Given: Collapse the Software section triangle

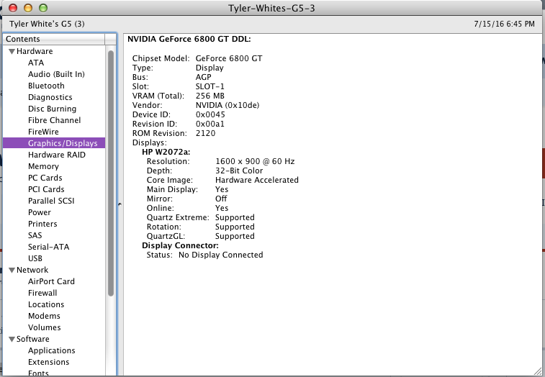Looking at the screenshot, I should coord(12,339).
